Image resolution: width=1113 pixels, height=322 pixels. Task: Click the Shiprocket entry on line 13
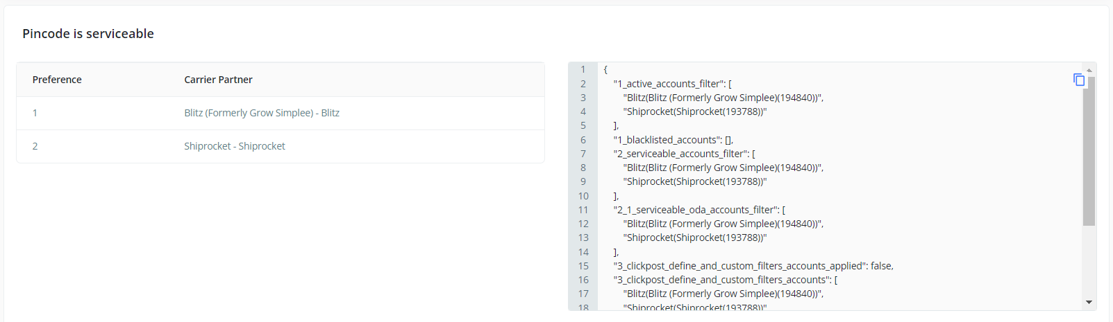tap(694, 238)
